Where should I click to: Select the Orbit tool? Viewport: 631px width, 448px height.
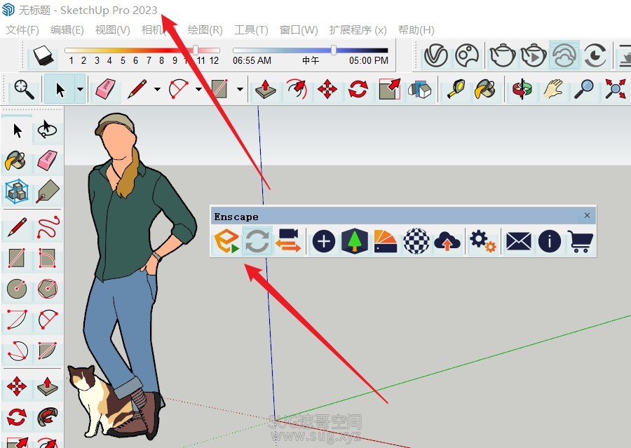pyautogui.click(x=522, y=89)
